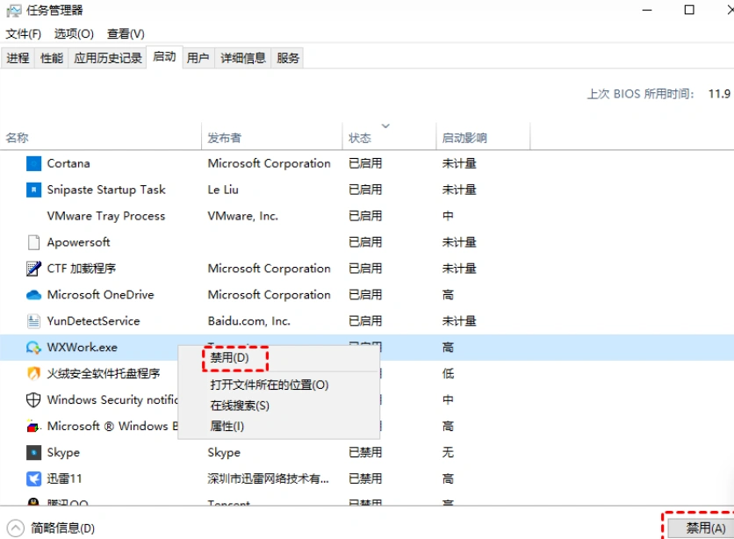Click the 启动影响 column header

[464, 138]
